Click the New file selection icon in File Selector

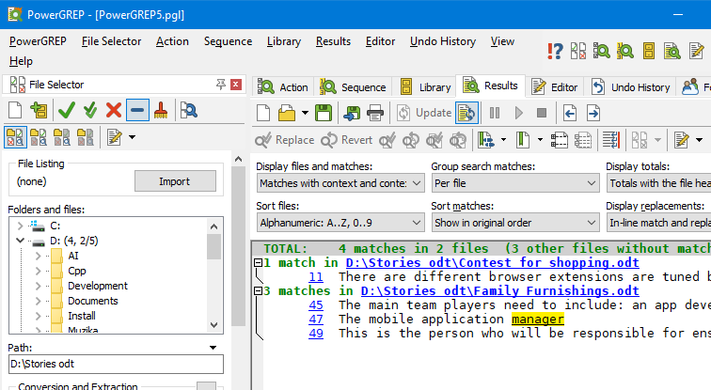[15, 110]
